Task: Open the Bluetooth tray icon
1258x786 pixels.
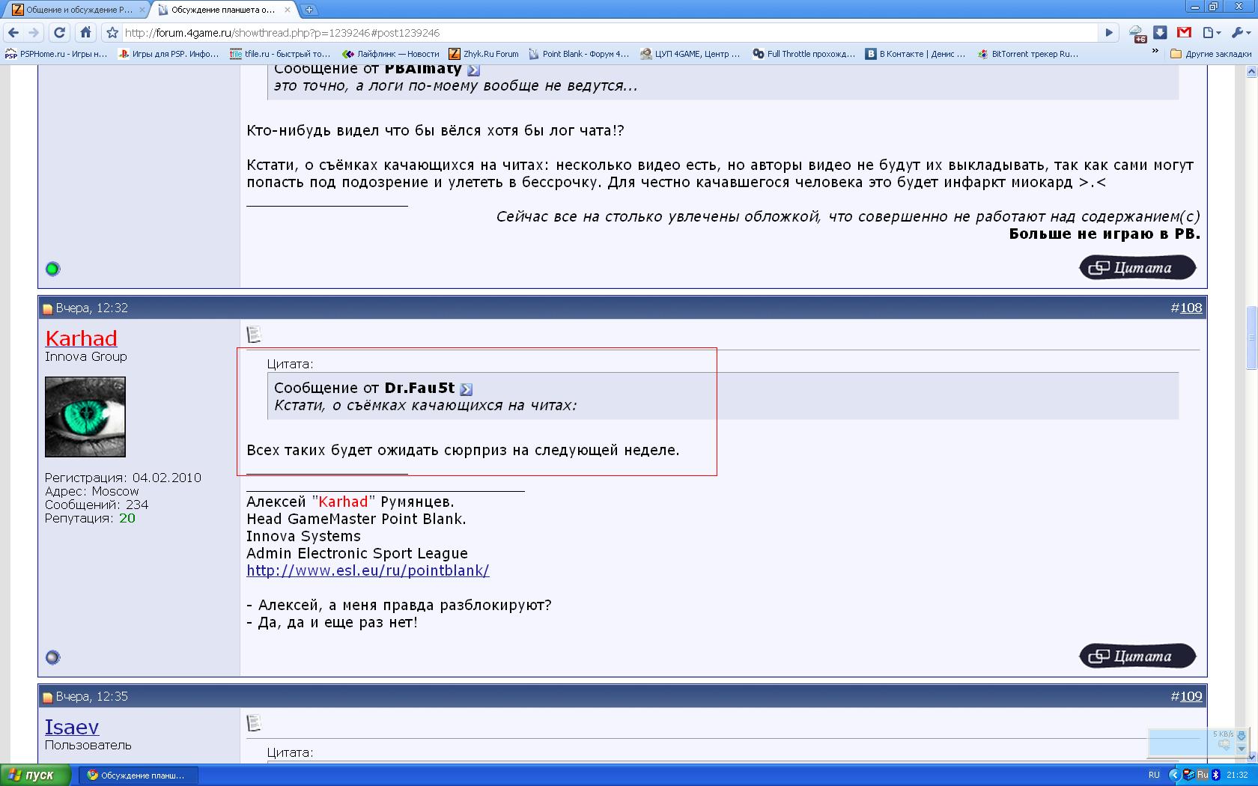Action: tap(1216, 775)
